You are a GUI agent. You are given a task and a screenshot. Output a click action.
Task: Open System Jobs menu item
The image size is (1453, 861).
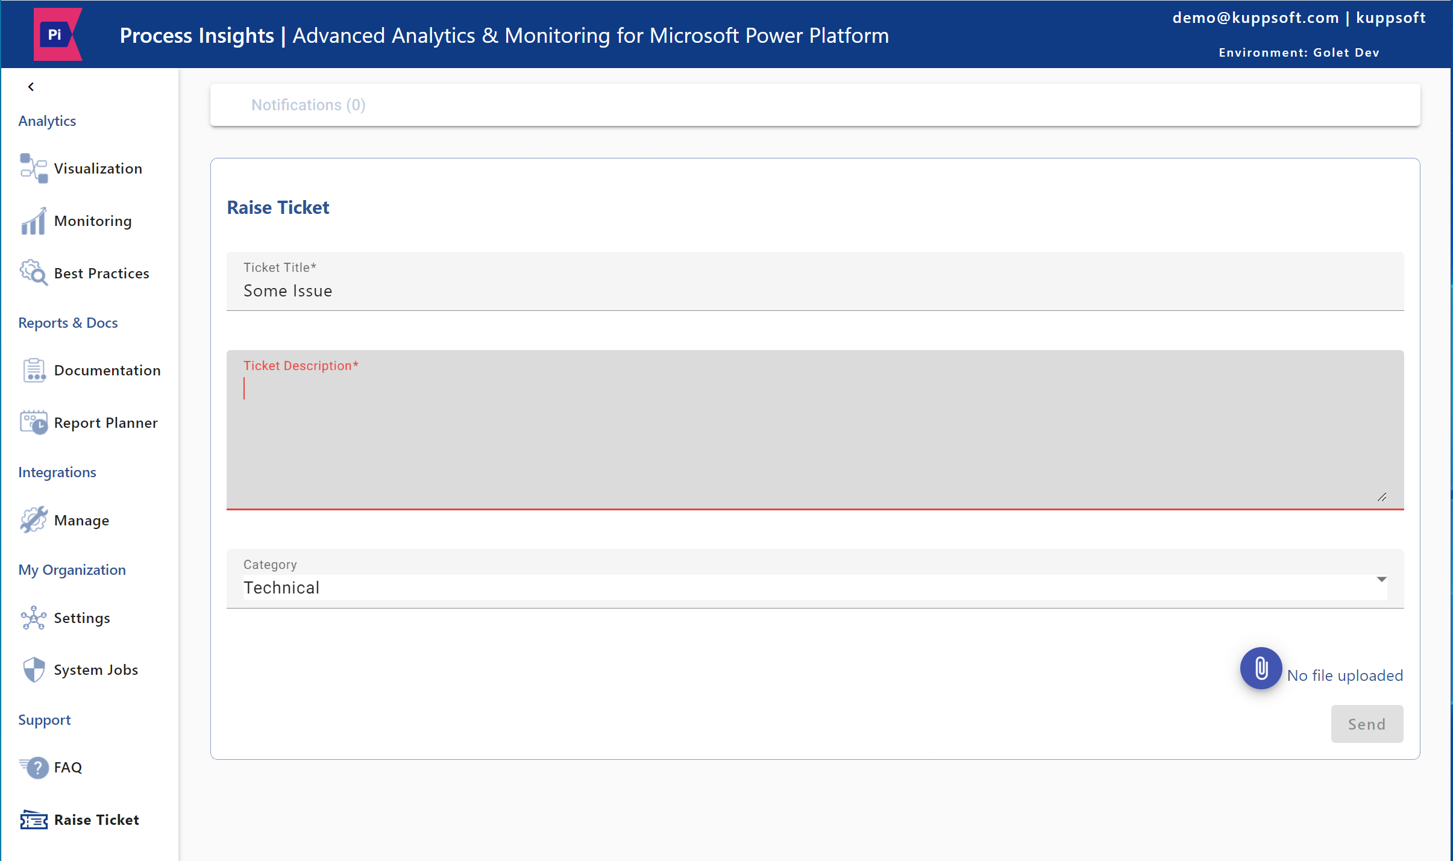[x=96, y=670]
